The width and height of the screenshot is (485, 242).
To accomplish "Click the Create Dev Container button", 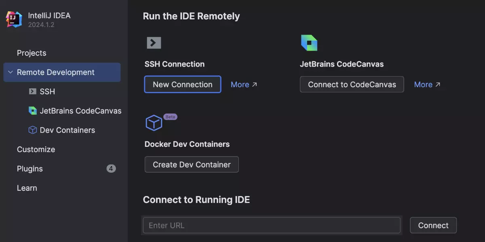I will tap(192, 165).
